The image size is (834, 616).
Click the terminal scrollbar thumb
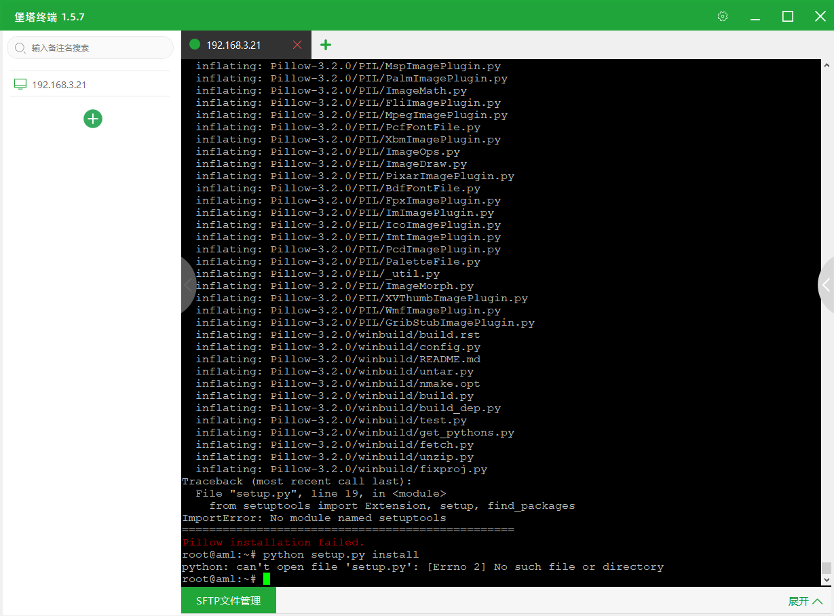[827, 569]
